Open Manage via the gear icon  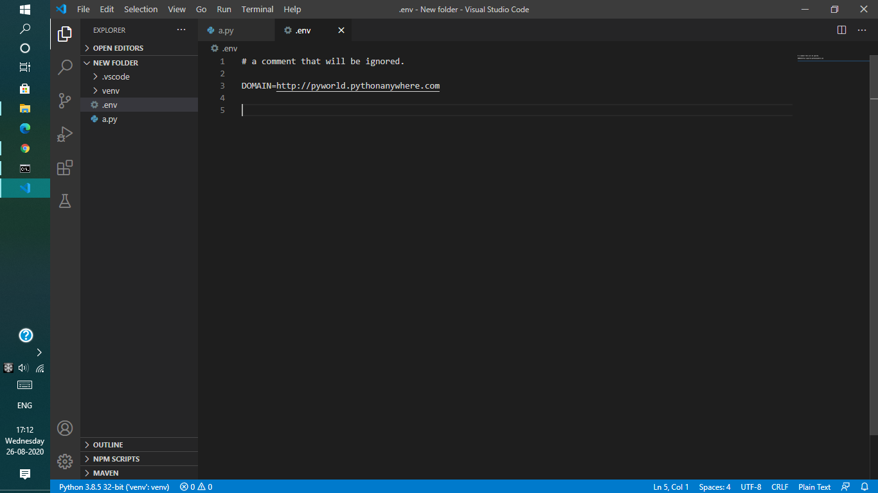pyautogui.click(x=64, y=462)
